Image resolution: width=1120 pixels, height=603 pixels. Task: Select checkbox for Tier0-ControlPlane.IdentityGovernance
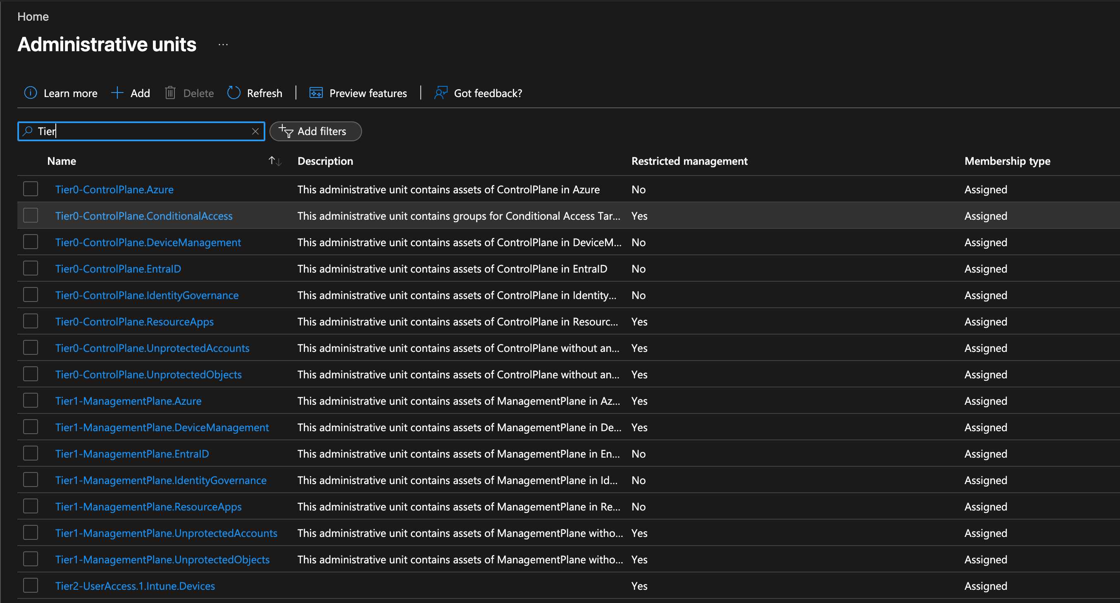[x=31, y=295]
